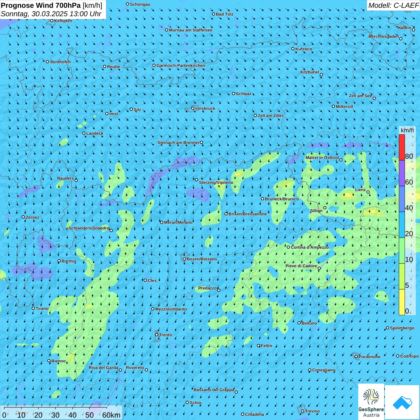420x420 pixels.
Task: Click the Zell am See location dot
Action: (x=374, y=98)
